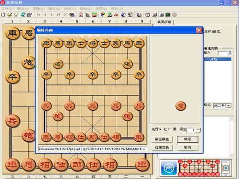
Task: Open the 帮助(H) menu
Action: (117, 9)
